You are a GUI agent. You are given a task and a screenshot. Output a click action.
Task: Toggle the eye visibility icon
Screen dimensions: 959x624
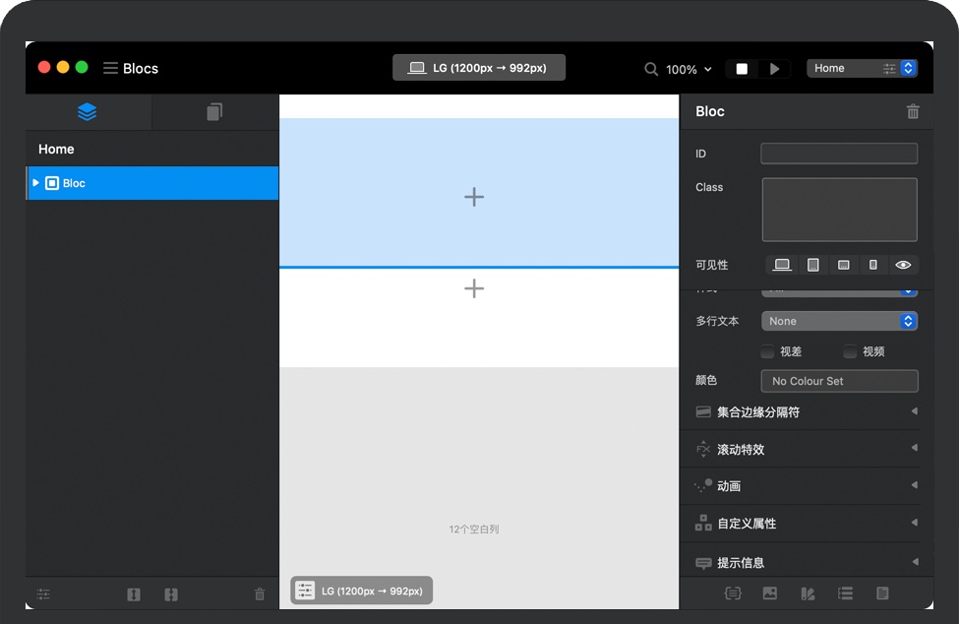click(903, 265)
